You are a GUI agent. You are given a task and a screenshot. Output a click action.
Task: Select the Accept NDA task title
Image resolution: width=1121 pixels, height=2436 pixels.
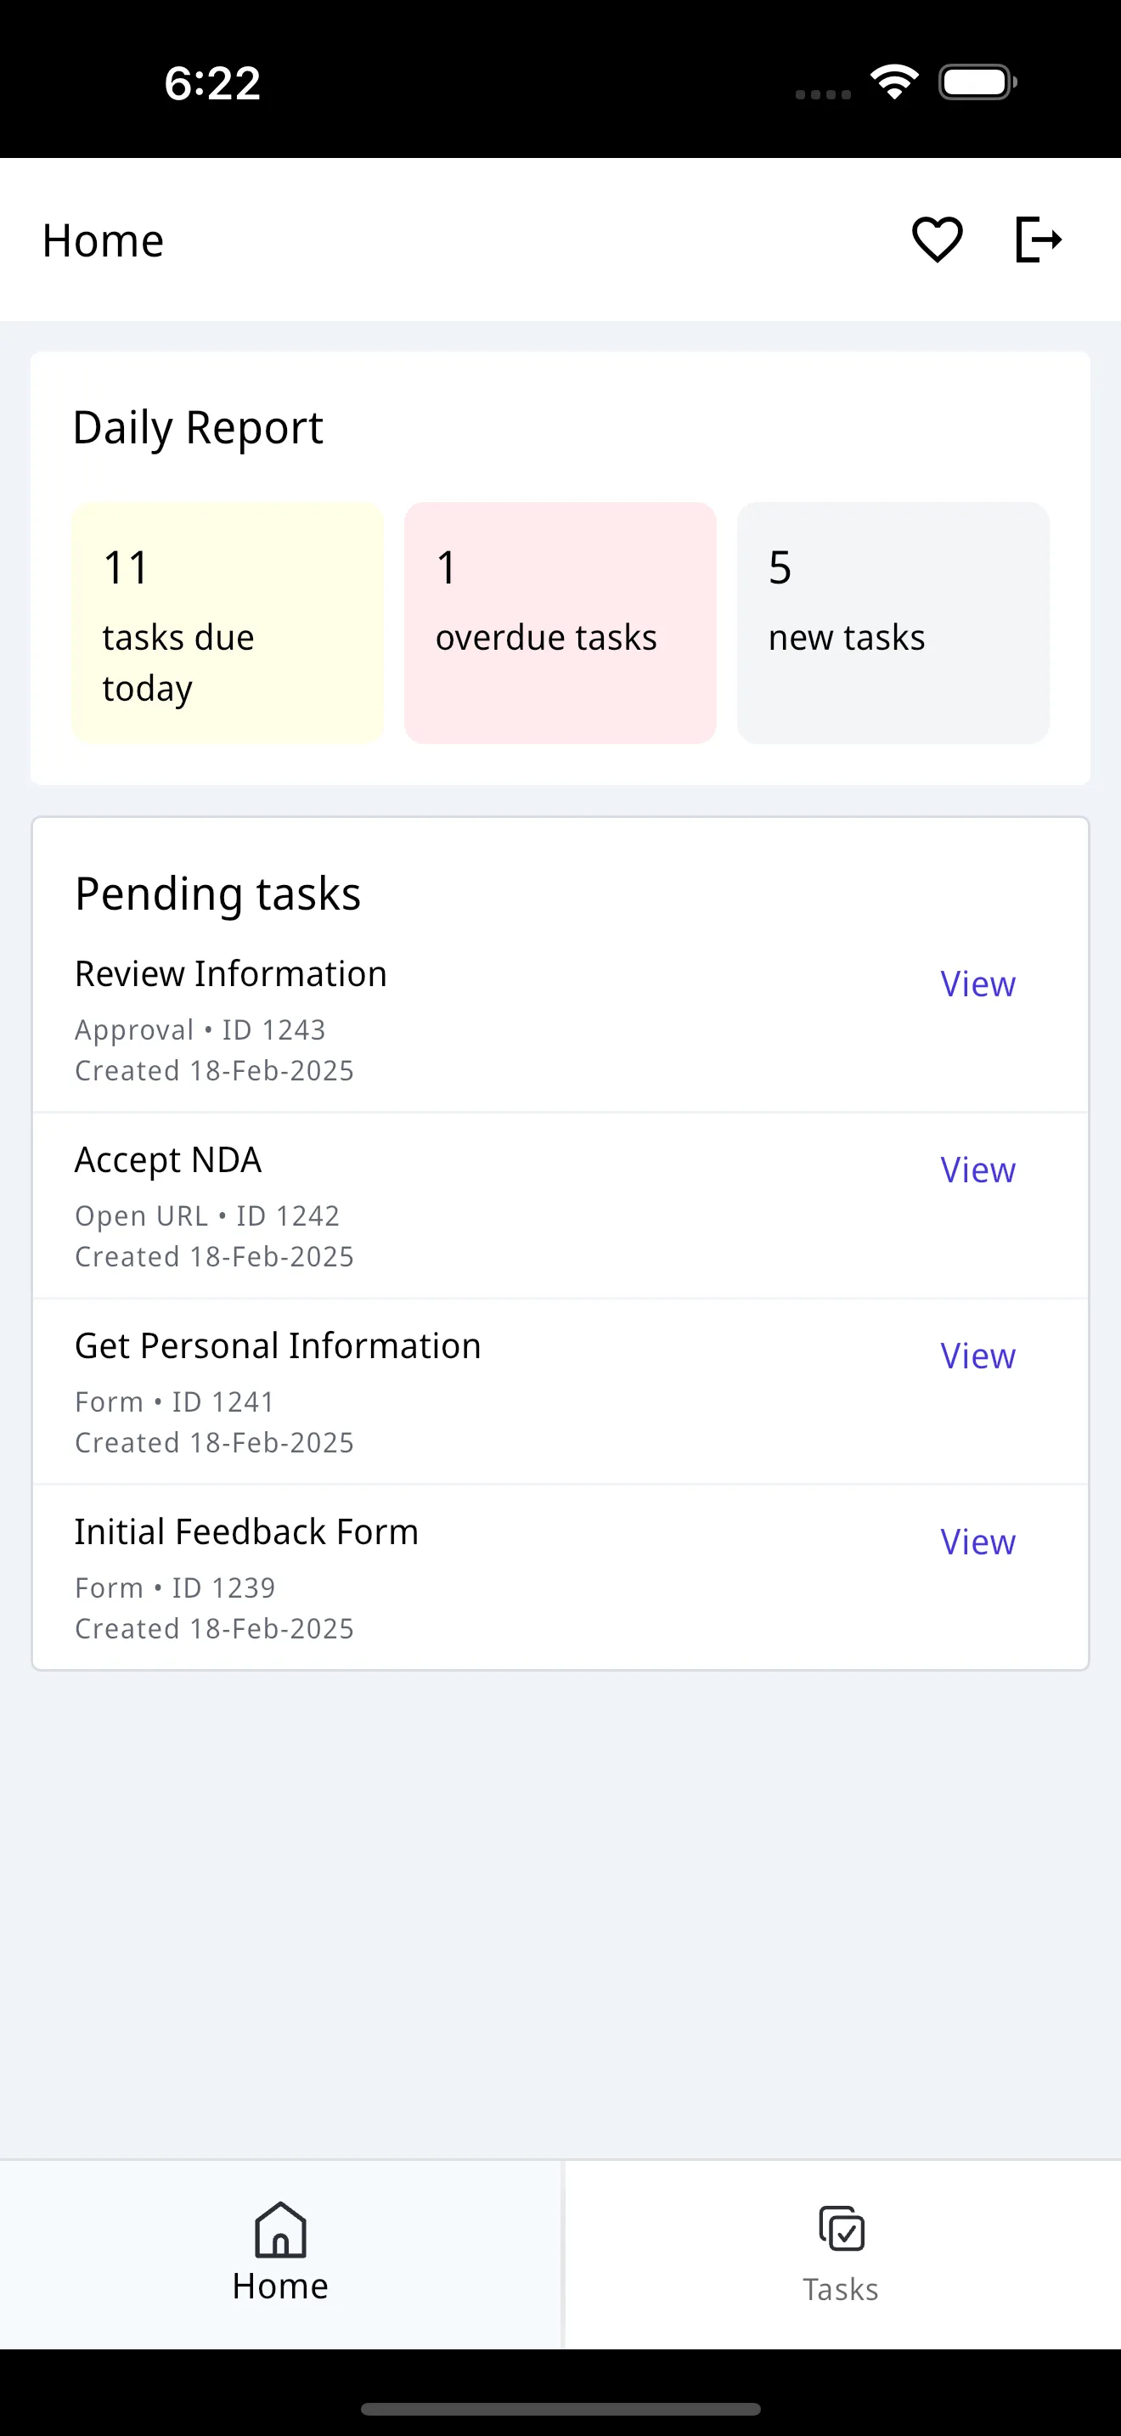click(x=168, y=1160)
